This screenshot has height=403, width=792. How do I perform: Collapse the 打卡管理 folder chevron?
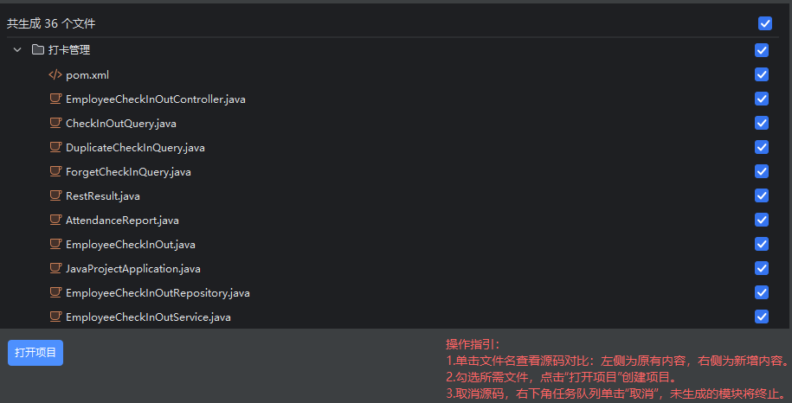(17, 50)
